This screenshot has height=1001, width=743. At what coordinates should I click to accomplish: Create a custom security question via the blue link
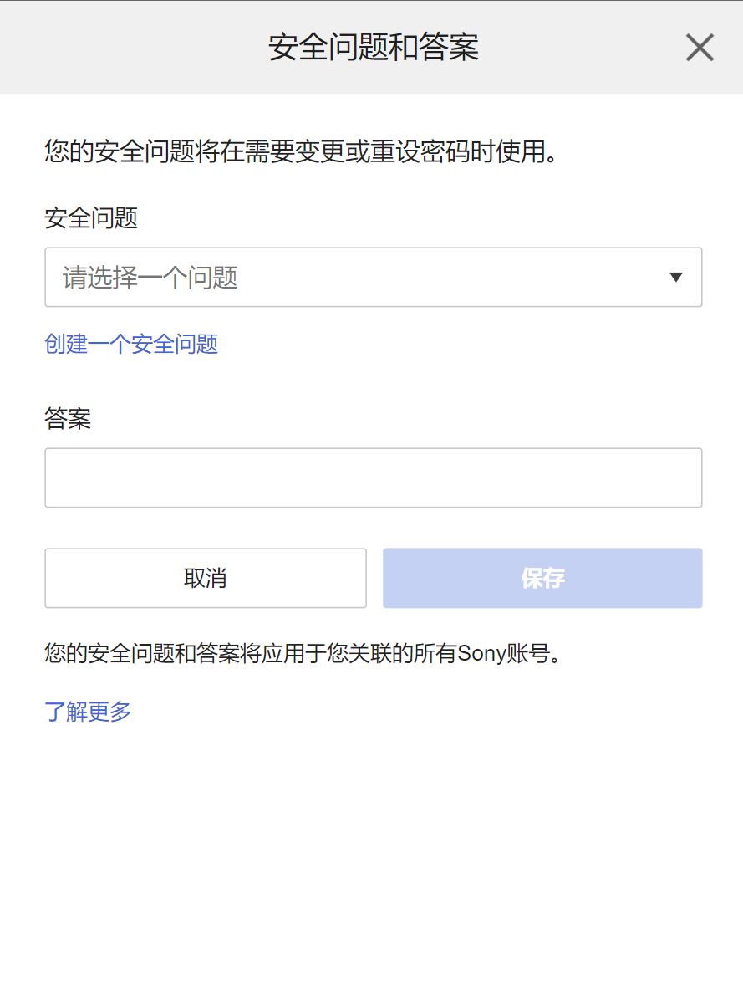pyautogui.click(x=130, y=344)
